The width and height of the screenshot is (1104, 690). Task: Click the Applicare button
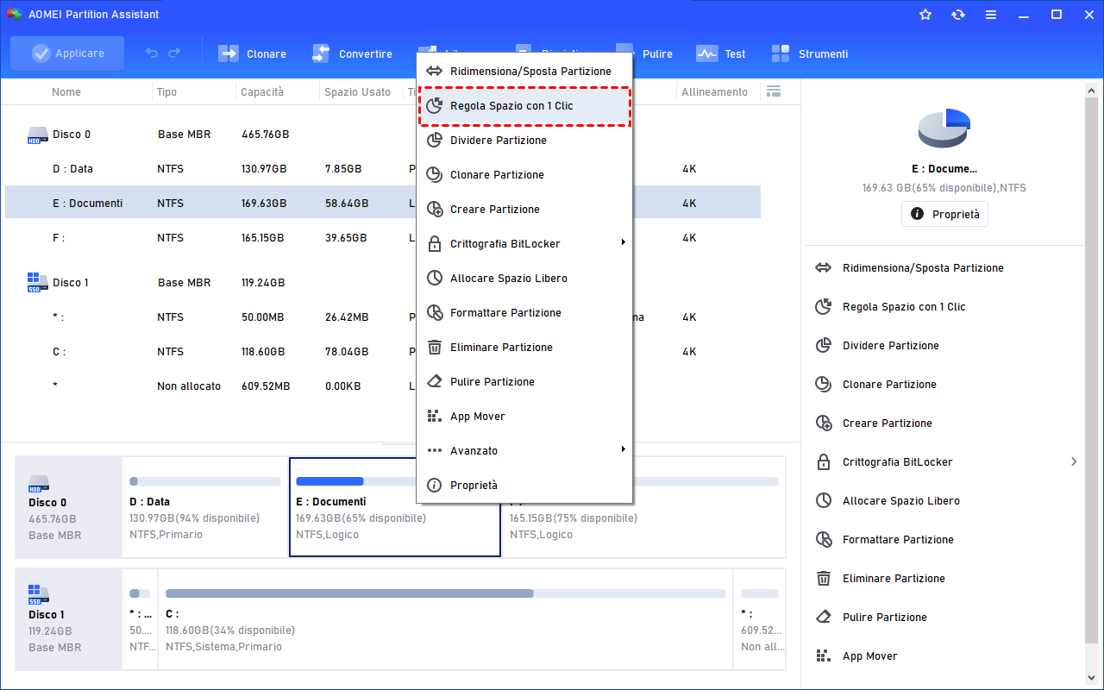(x=67, y=53)
